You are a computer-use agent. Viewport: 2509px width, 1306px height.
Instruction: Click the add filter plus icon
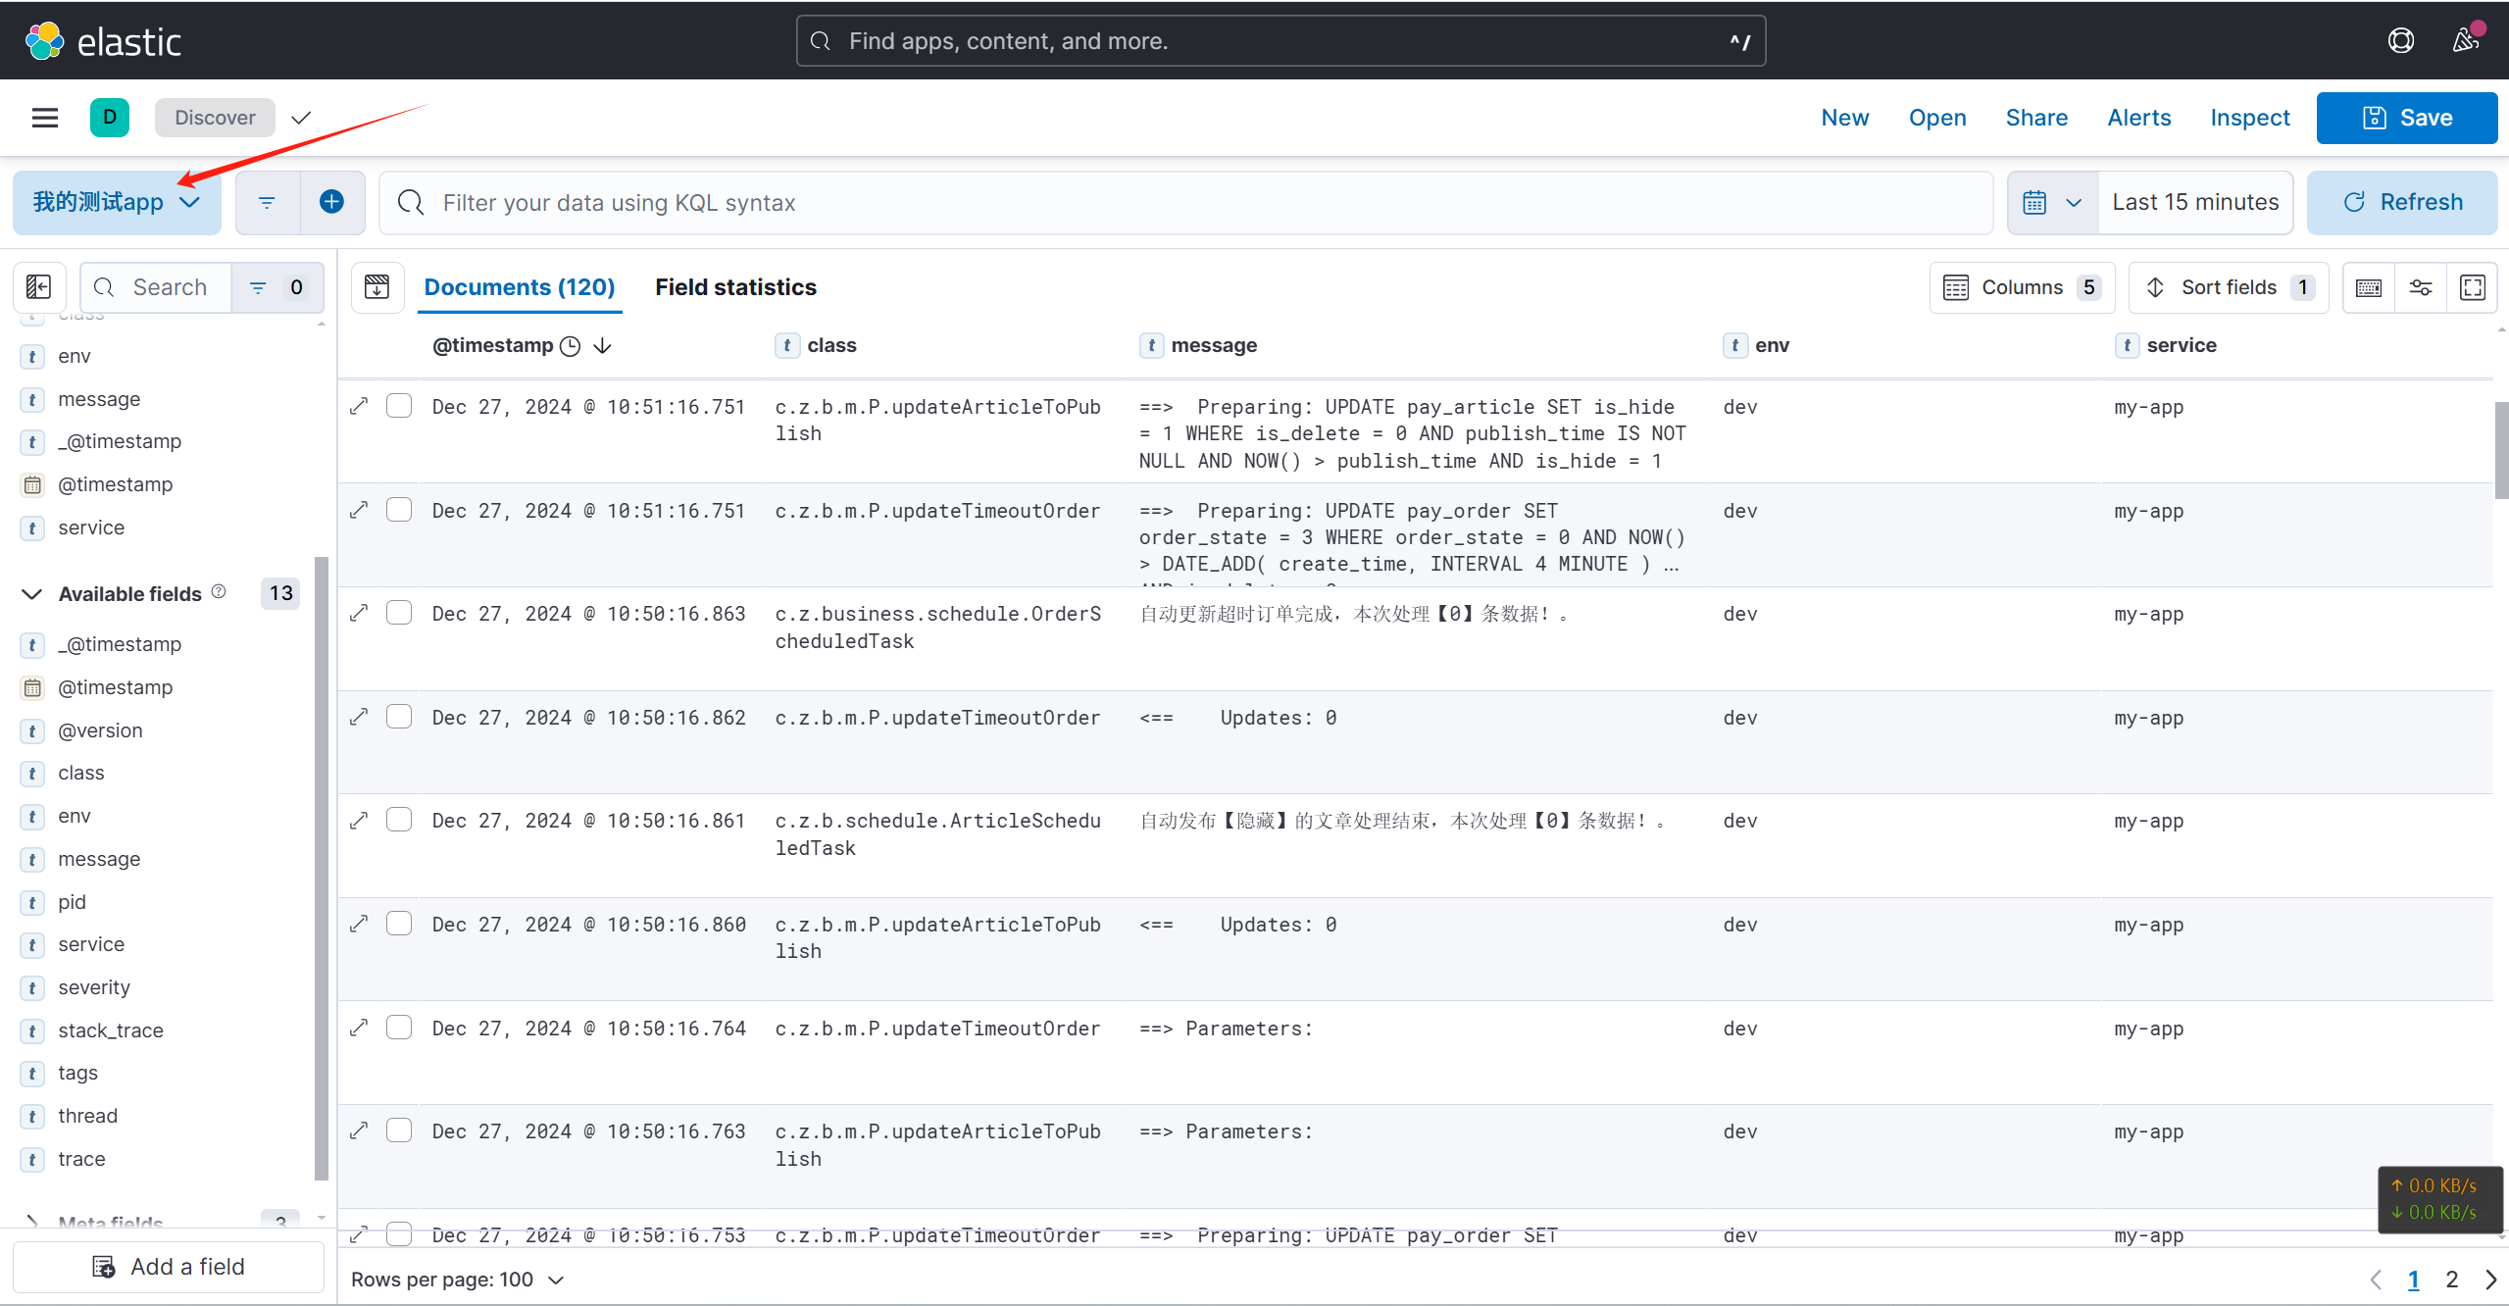[331, 202]
